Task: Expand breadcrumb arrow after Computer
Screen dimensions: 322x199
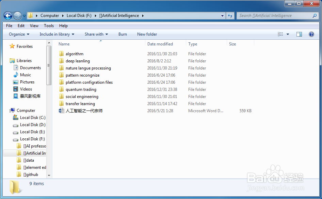Action: pyautogui.click(x=63, y=16)
